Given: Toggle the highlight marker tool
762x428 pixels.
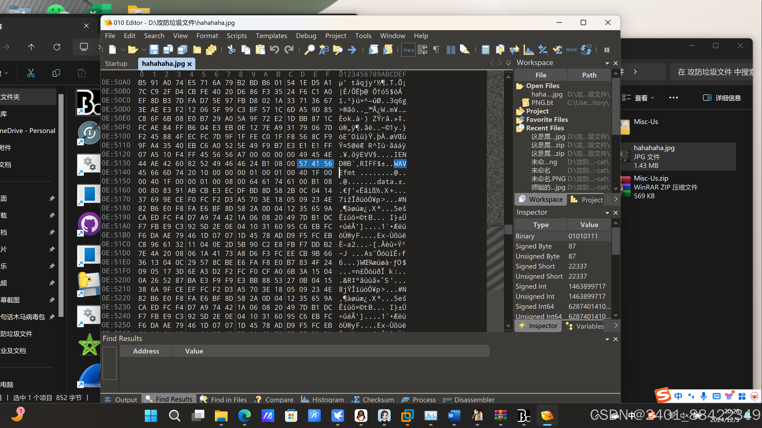Looking at the screenshot, I should click(465, 50).
